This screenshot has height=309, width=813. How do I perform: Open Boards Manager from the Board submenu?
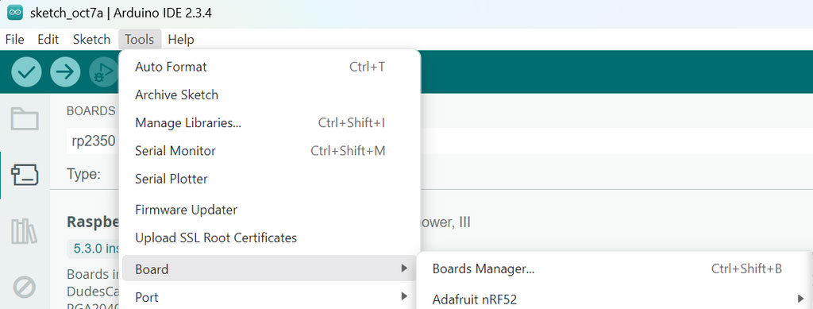[x=615, y=268]
